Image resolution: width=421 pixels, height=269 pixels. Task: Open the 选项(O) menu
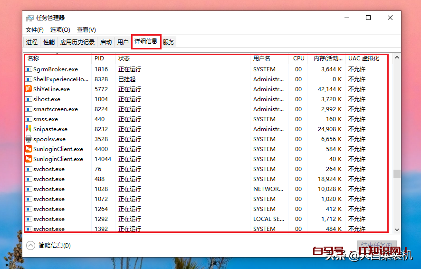click(60, 30)
